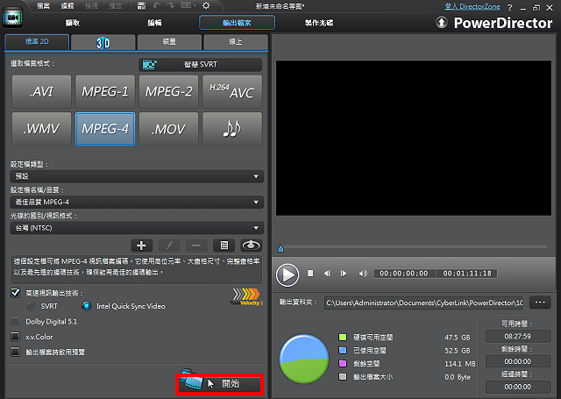Choose the audio-only music notes format

point(232,129)
